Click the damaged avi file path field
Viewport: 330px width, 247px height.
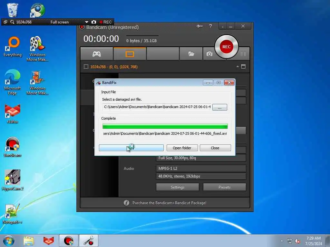[157, 107]
